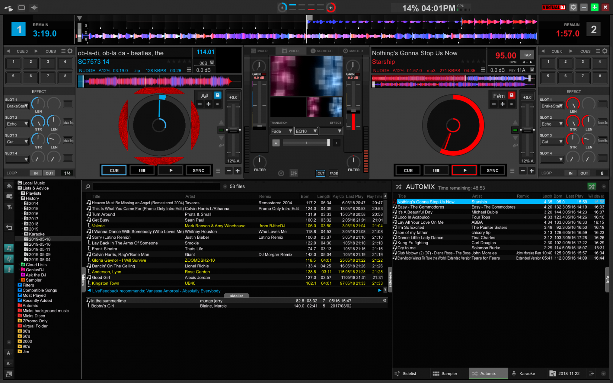Click the back arrow icon in sidebar
The height and width of the screenshot is (383, 613).
[x=9, y=228]
